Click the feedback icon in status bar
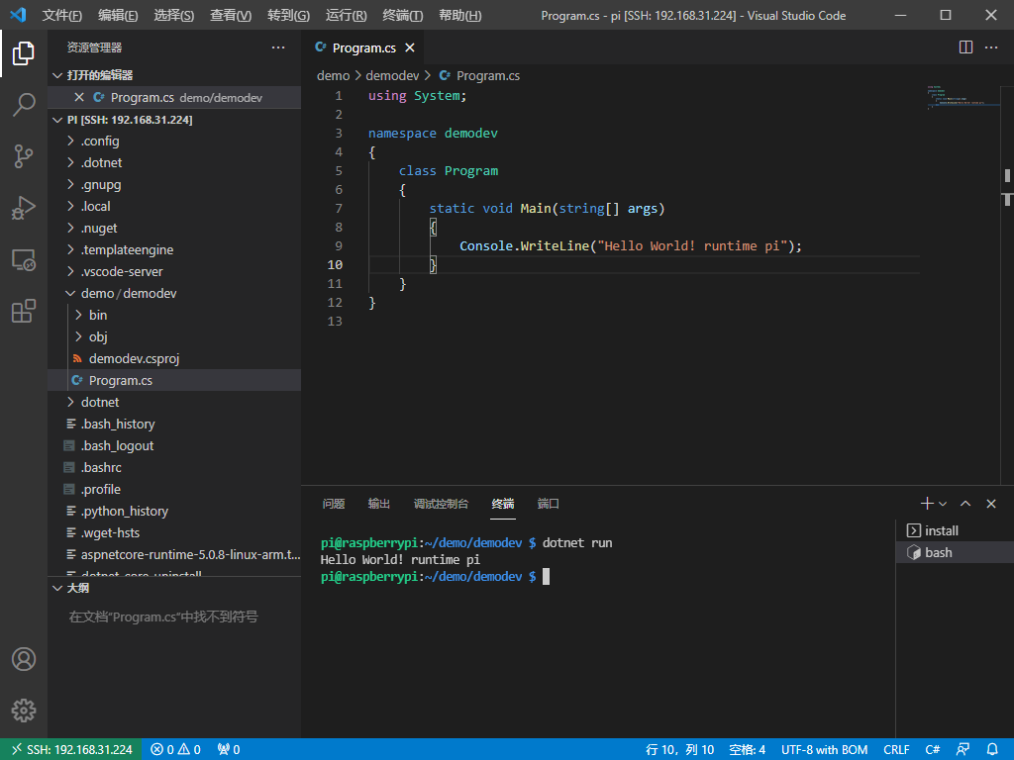 tap(963, 750)
